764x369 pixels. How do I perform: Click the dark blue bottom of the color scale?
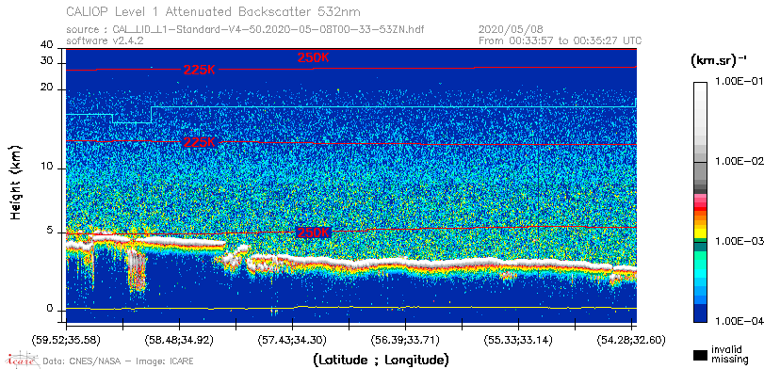tap(700, 313)
